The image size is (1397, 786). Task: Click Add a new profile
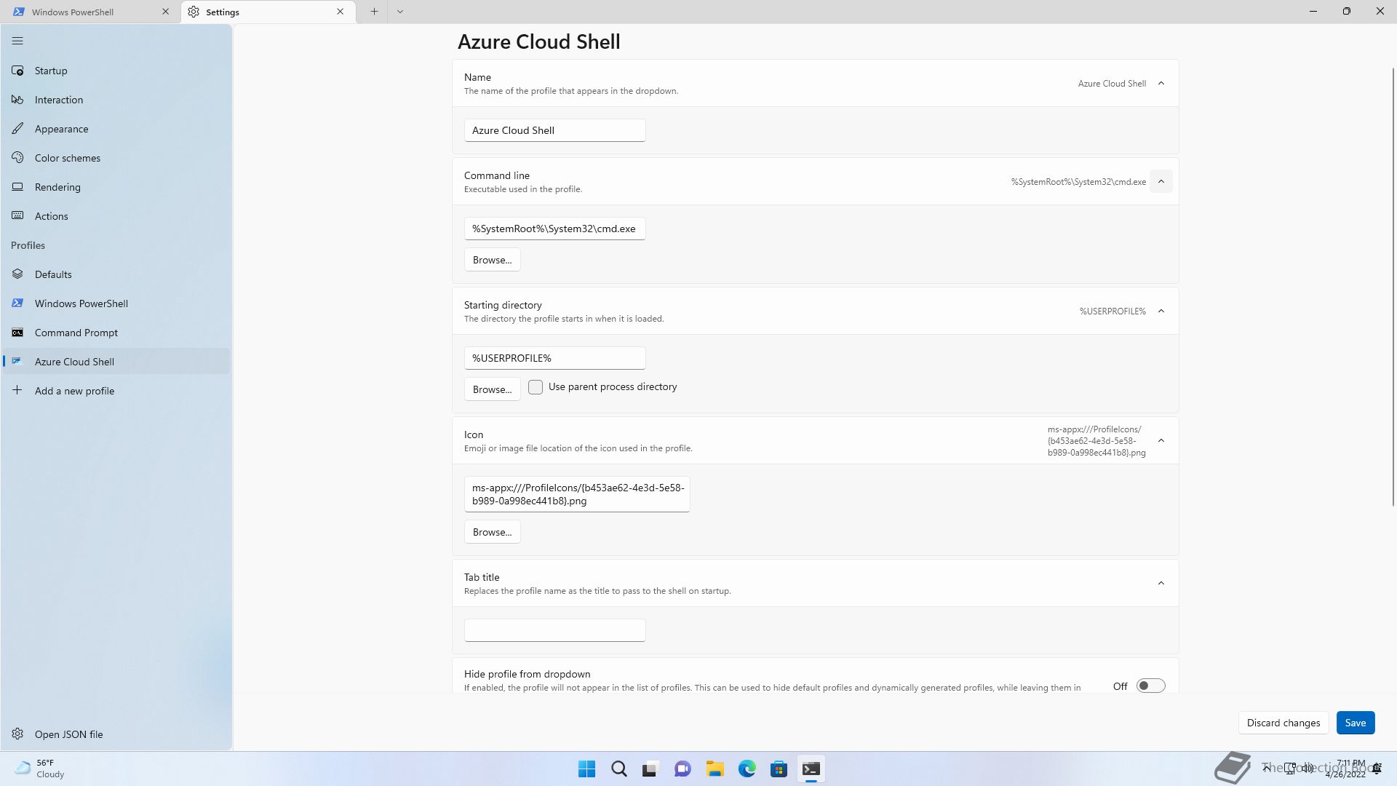pyautogui.click(x=116, y=391)
